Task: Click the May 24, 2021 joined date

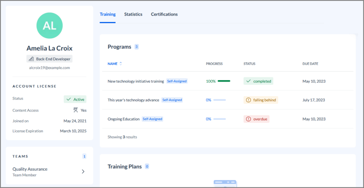Action: click(x=75, y=121)
